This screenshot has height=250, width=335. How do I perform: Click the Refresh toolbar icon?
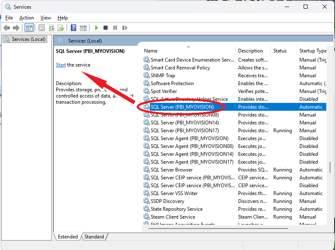click(51, 28)
